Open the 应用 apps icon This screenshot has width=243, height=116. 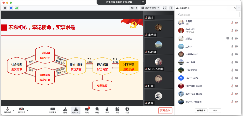[x=117, y=109]
